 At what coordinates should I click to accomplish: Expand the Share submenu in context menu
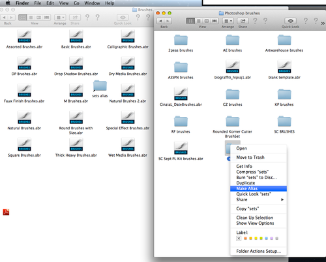pos(258,200)
